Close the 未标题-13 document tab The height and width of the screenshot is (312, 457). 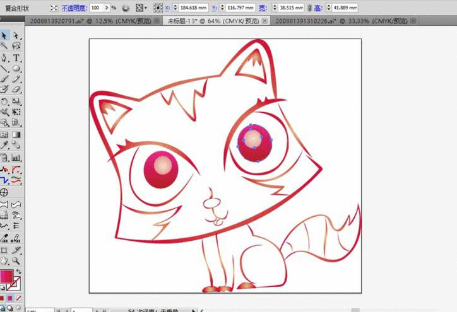pos(264,21)
